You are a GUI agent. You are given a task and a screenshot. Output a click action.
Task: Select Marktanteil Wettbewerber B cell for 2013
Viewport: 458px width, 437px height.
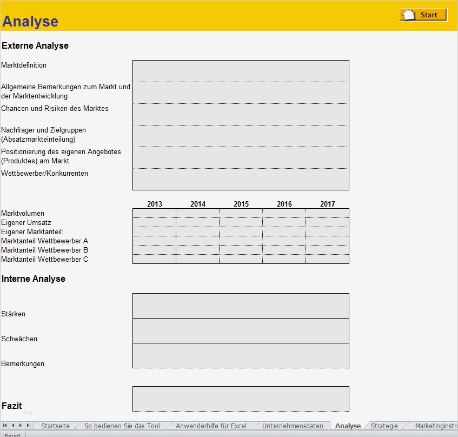tap(154, 250)
